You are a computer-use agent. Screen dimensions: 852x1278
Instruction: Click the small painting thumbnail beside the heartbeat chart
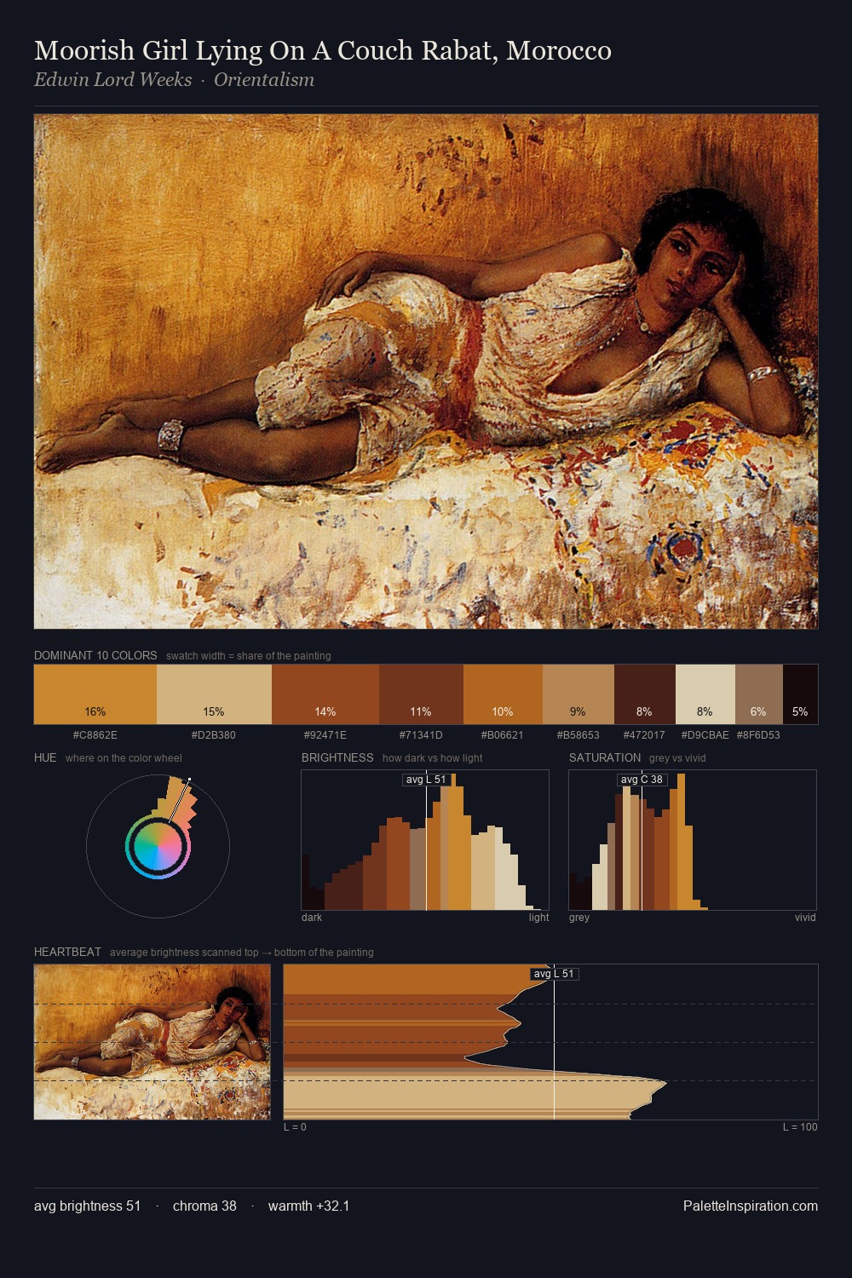(152, 1041)
